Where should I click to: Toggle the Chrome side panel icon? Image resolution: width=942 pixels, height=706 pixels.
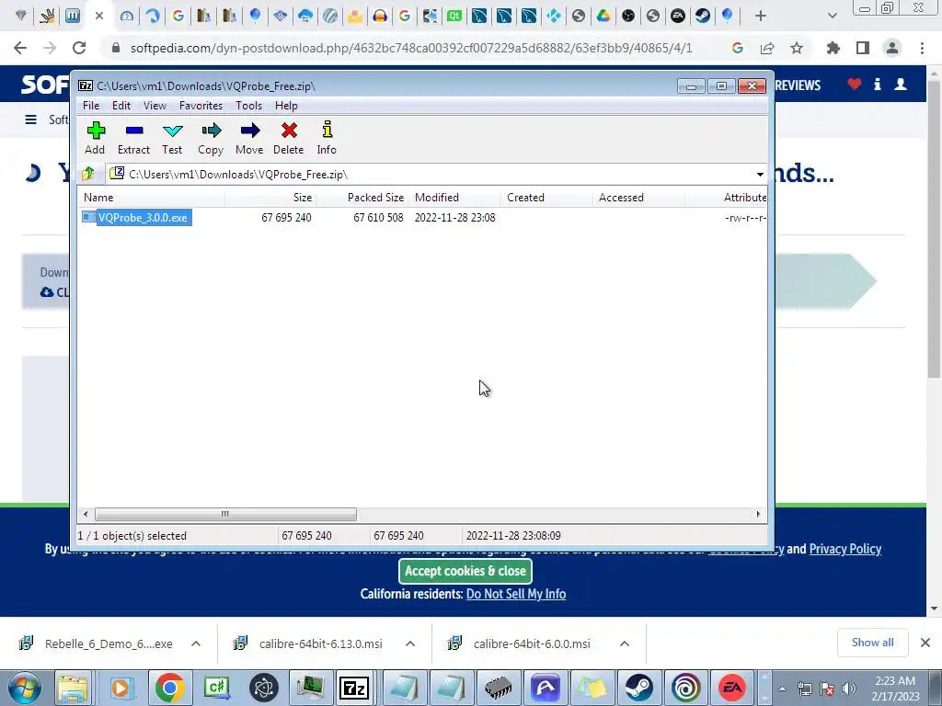863,48
